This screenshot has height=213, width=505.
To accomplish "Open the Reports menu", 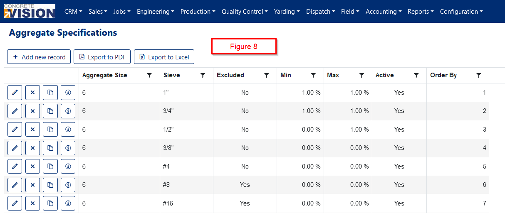I will pos(421,12).
